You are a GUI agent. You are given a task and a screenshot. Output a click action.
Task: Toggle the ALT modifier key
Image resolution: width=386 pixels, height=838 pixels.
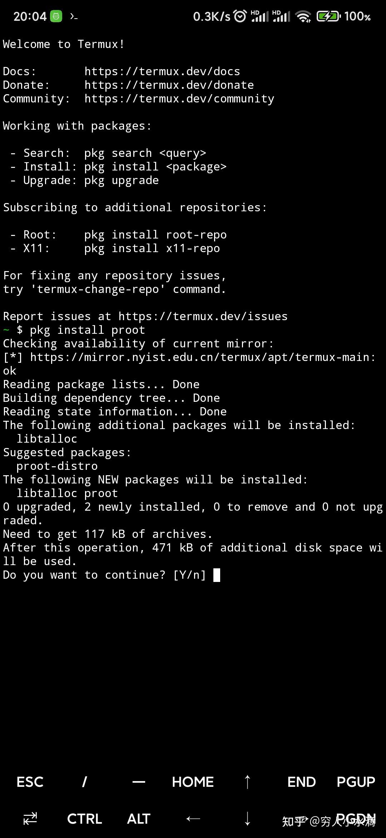coord(138,818)
